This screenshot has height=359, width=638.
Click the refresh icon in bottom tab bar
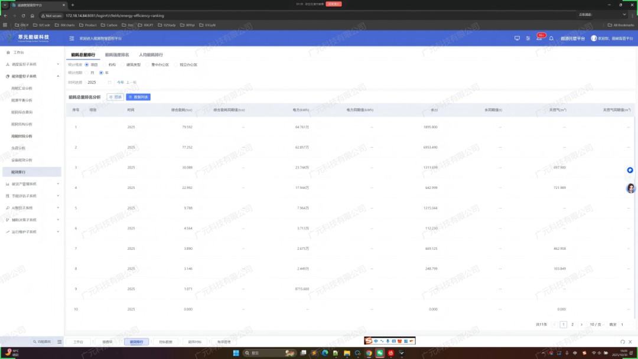pyautogui.click(x=623, y=342)
